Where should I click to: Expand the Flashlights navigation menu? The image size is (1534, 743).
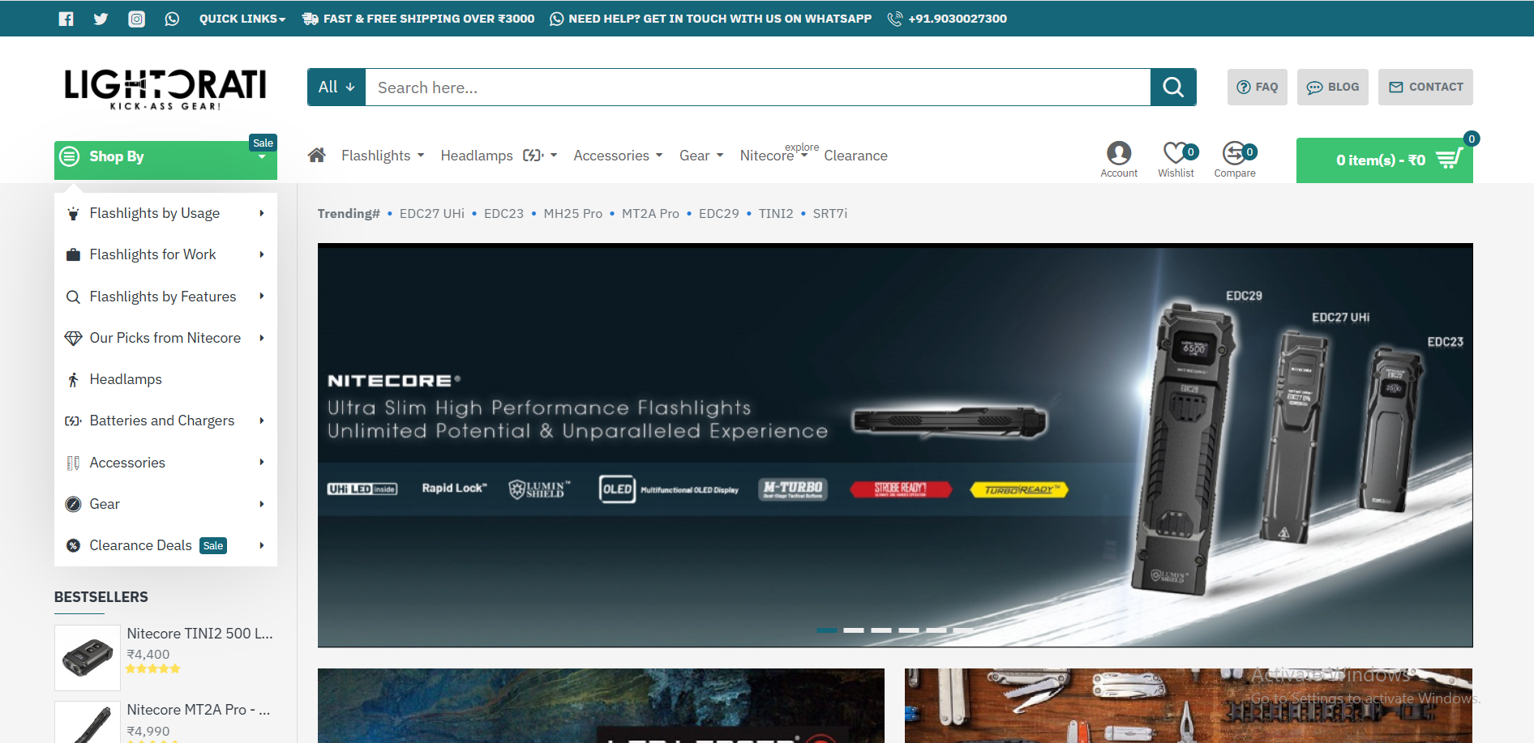(382, 156)
